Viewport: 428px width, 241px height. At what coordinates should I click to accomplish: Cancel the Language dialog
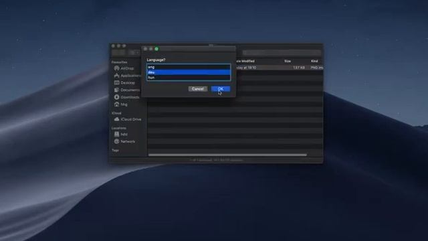198,89
